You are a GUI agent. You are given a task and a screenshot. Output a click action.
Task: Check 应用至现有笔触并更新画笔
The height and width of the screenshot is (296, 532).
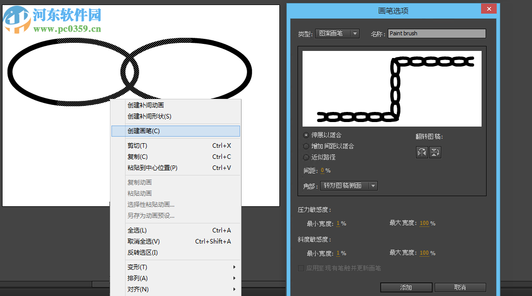click(x=301, y=268)
